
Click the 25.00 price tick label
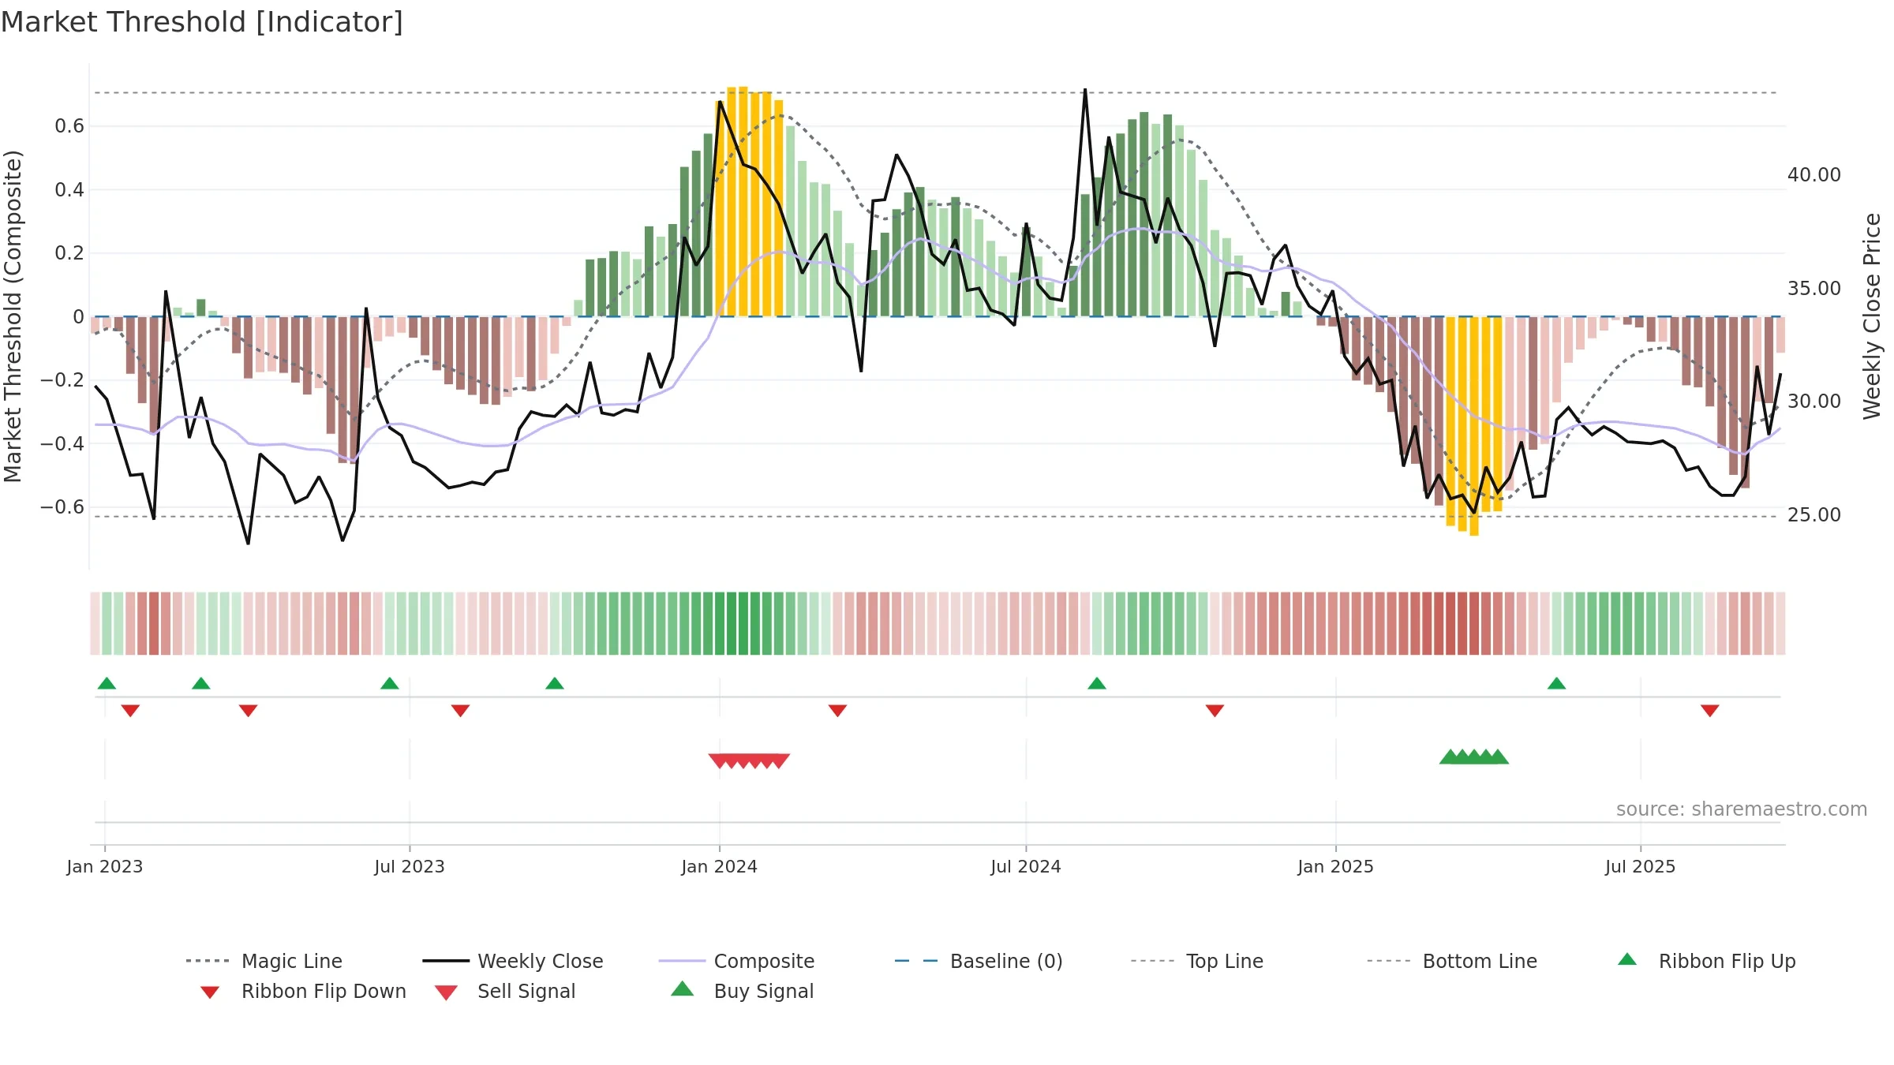coord(1814,515)
